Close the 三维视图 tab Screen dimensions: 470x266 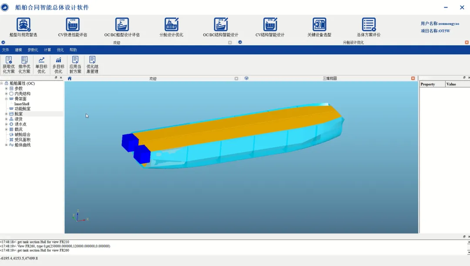(x=413, y=78)
